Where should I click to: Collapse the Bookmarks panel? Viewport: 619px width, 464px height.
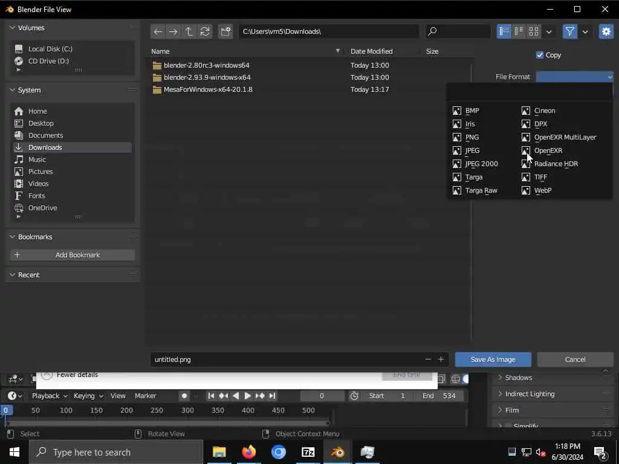(12, 237)
